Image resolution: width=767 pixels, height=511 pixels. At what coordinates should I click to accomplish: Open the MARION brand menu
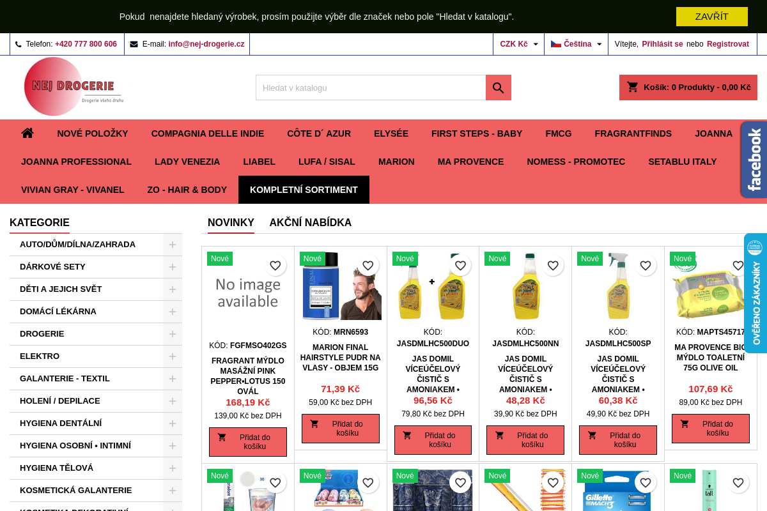[x=396, y=162]
